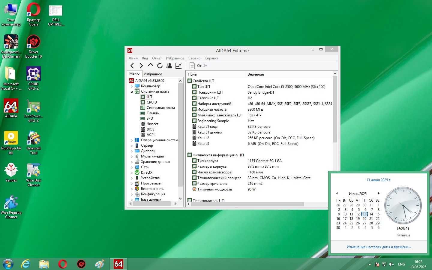Go up one level with Up arrow

coord(151,65)
